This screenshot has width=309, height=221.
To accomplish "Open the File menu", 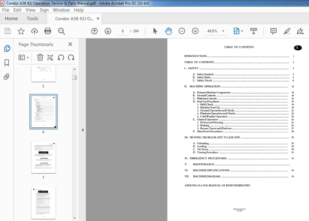I will [6, 10].
